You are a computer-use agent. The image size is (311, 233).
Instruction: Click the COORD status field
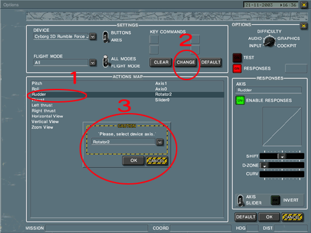click(x=200, y=228)
